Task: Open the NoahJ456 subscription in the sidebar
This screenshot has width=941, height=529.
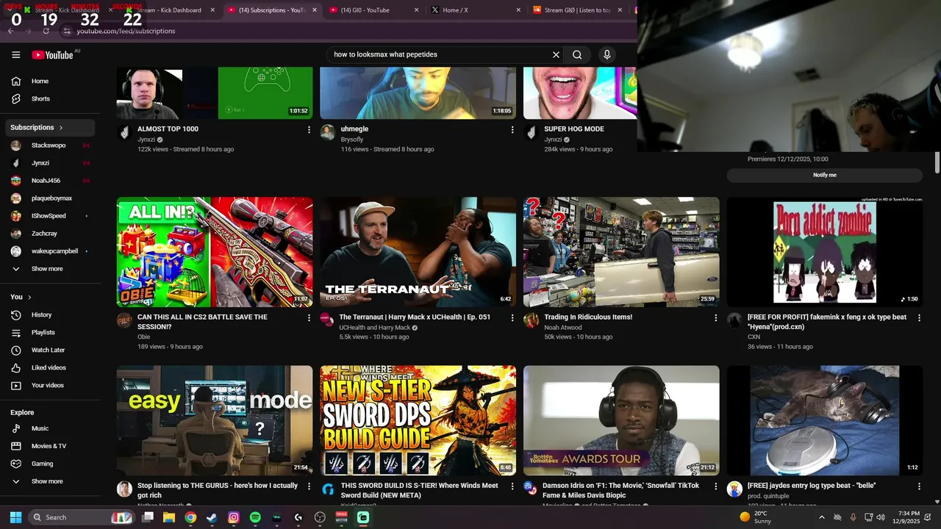Action: tap(49, 181)
